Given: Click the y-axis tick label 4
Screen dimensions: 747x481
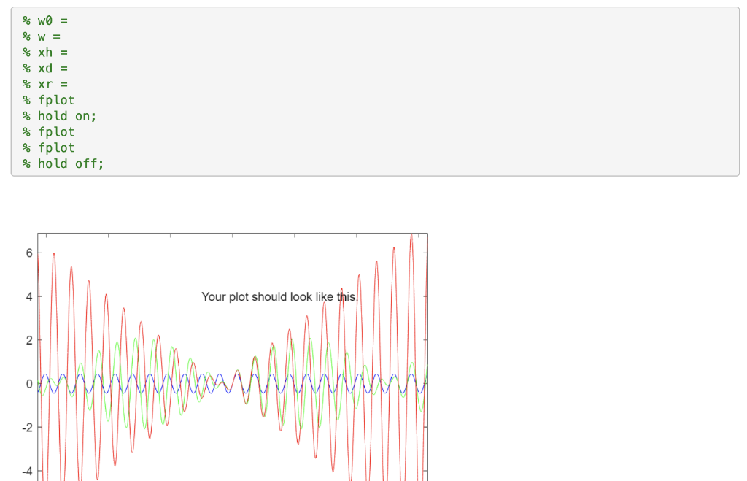Looking at the screenshot, I should click(x=29, y=297).
